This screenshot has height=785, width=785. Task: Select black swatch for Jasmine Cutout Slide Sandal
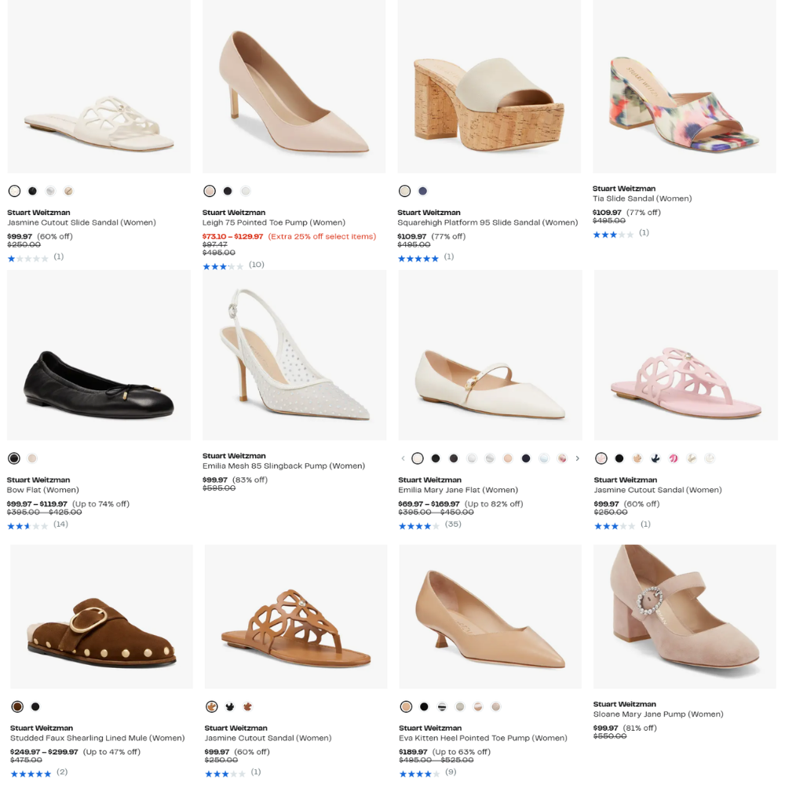point(32,191)
